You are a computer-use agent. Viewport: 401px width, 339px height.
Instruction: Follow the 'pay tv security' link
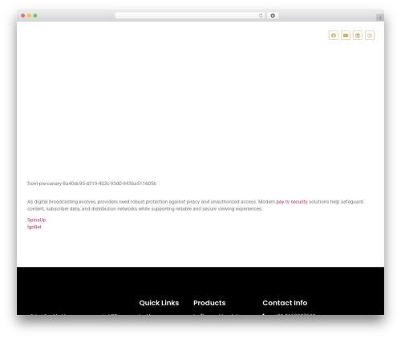pos(292,202)
